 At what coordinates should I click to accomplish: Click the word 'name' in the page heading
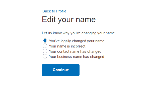coord(86,20)
